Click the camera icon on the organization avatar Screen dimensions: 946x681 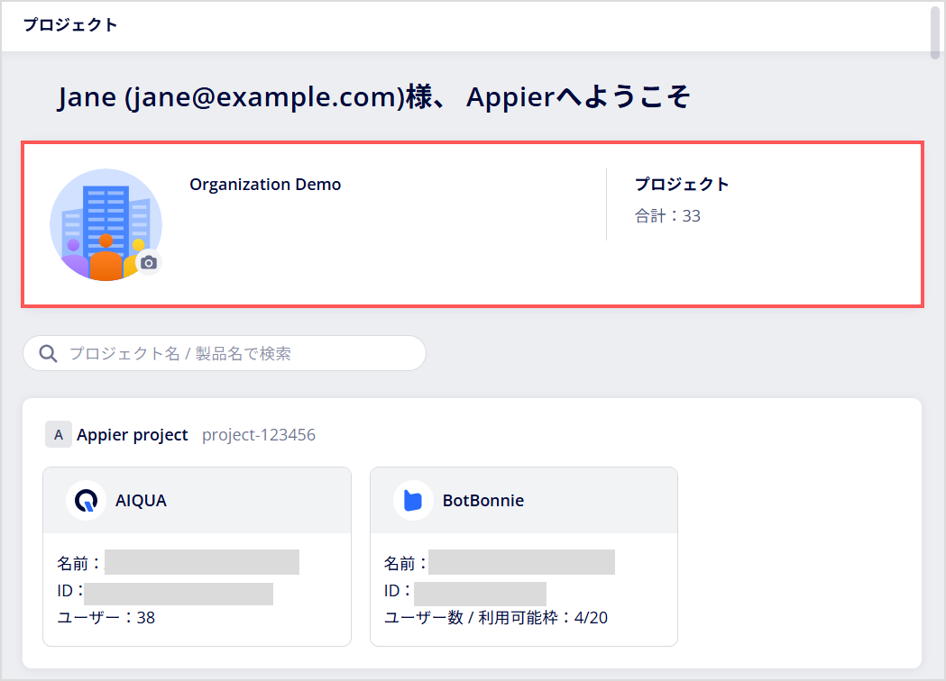[149, 263]
